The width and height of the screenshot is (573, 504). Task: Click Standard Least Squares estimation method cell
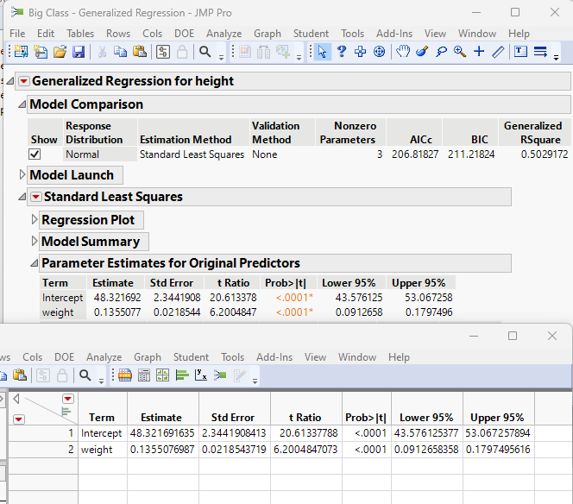(192, 154)
